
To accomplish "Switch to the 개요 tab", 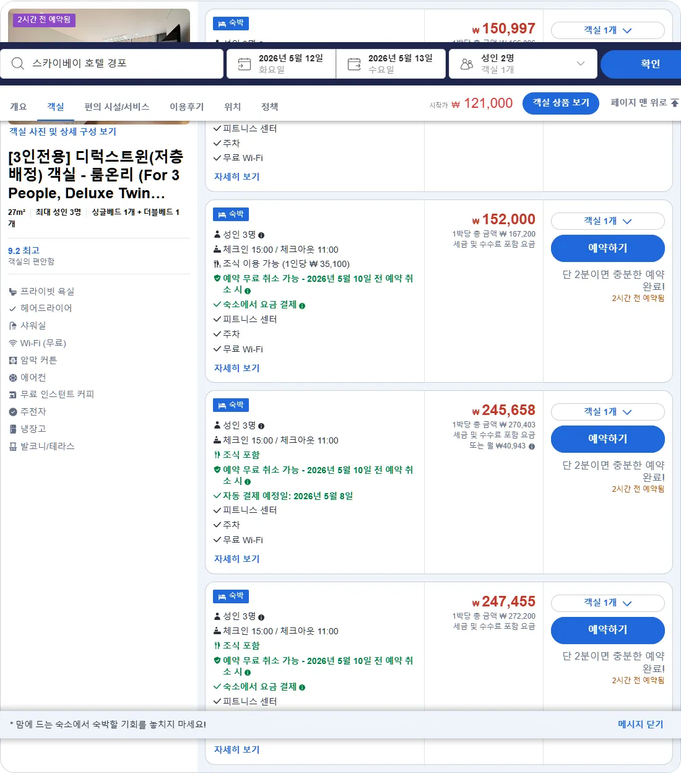I will (x=19, y=107).
